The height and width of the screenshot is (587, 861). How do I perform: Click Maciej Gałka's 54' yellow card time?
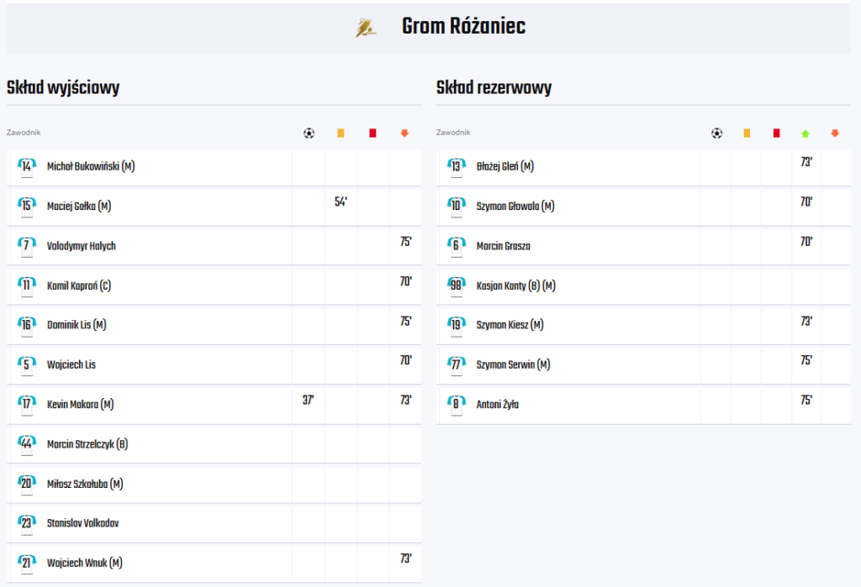click(x=341, y=202)
